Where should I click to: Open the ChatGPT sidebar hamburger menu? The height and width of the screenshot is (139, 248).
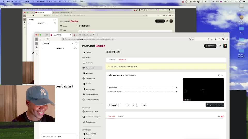pyautogui.click(x=42, y=48)
